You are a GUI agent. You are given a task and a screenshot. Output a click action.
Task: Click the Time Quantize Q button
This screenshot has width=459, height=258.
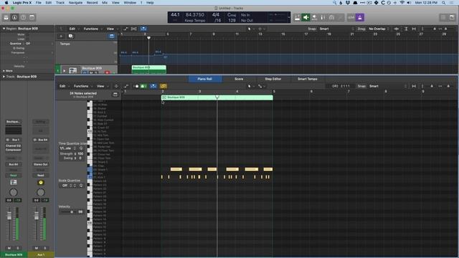(81, 148)
